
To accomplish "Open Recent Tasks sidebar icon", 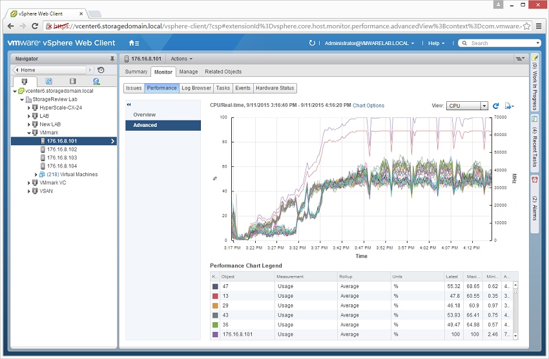I will click(x=535, y=119).
